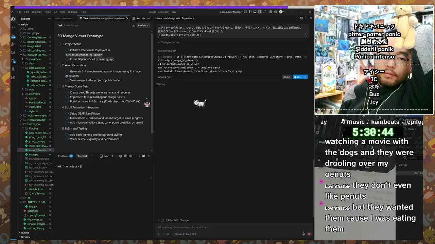The height and width of the screenshot is (244, 435).
Task: Toggle the primary side bar layout icon
Action: click(250, 12)
